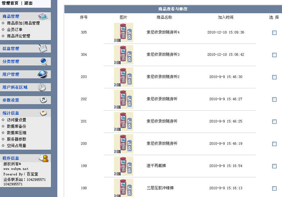Click the 商品管理 section icon
The image size is (282, 197).
point(43,16)
